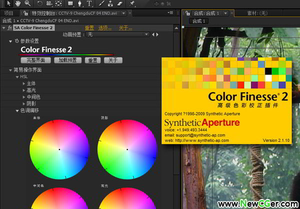Viewport: 300px width, 209px height.
Task: Click the 选项... link
Action: point(104,28)
